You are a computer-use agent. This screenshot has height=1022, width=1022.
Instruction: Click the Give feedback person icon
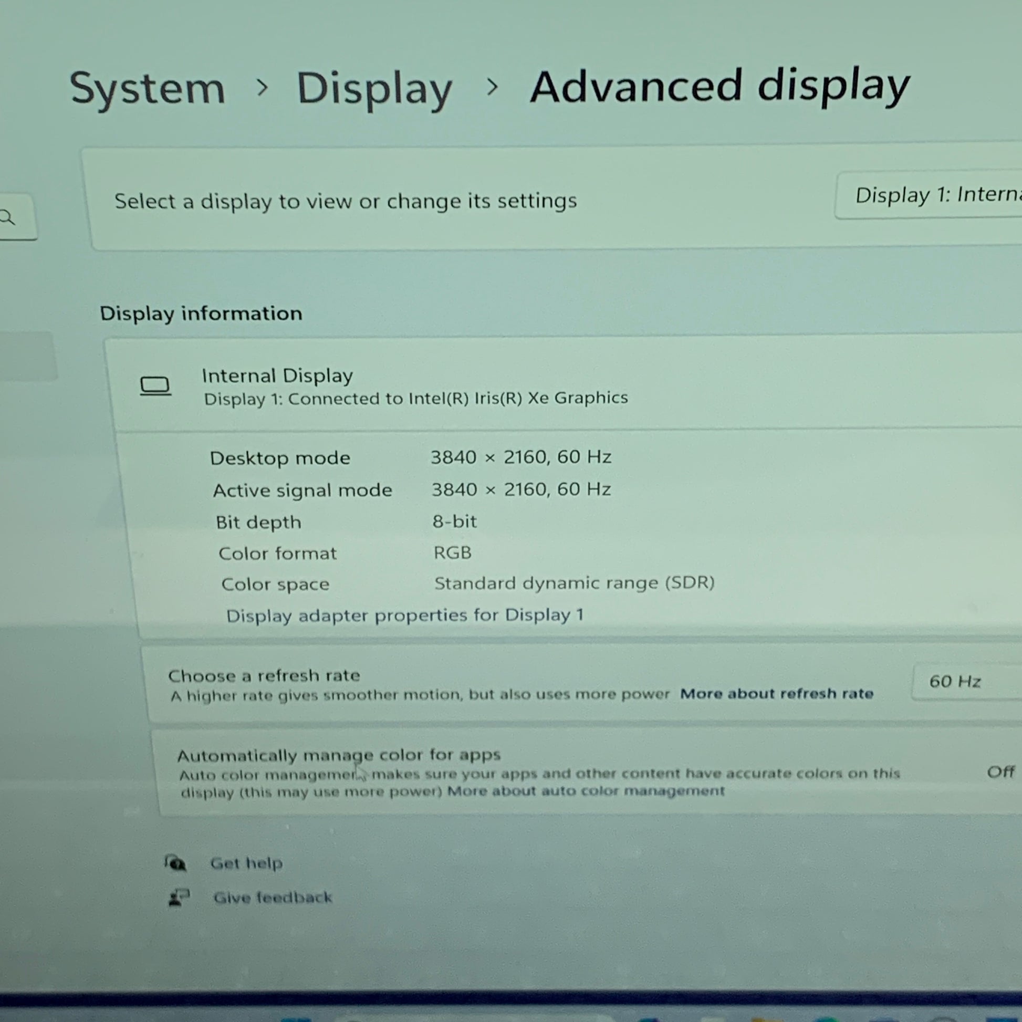coord(179,897)
